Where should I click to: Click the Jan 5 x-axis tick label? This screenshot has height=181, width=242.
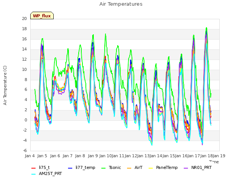(42, 156)
